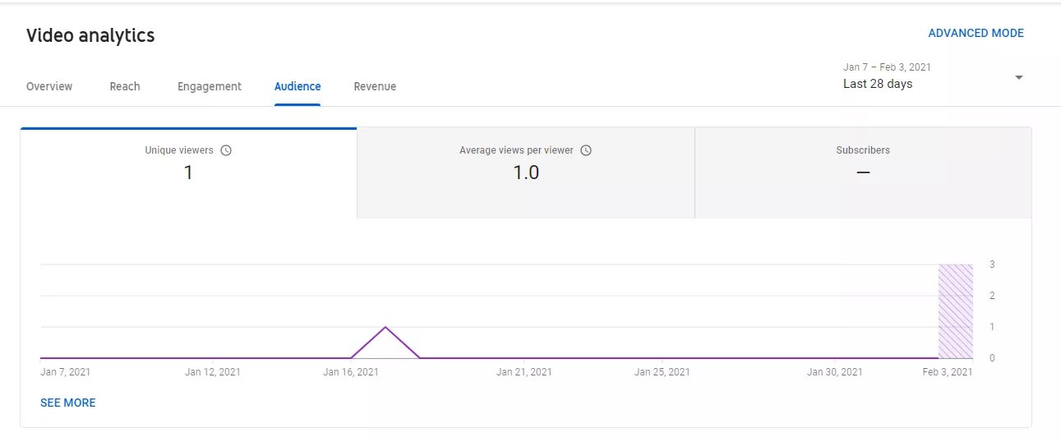
Task: Open the Reach tab
Action: pyautogui.click(x=125, y=86)
